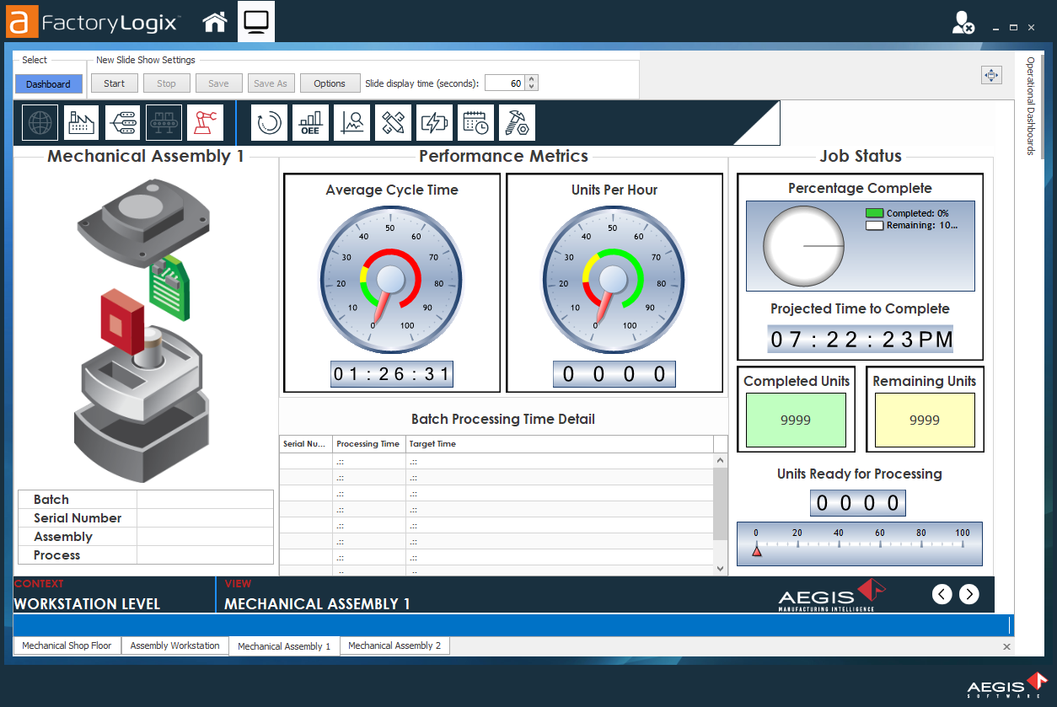Toggle the Dashboard selection button

tap(48, 83)
